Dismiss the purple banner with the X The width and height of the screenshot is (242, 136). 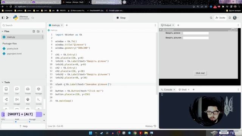pos(44,114)
